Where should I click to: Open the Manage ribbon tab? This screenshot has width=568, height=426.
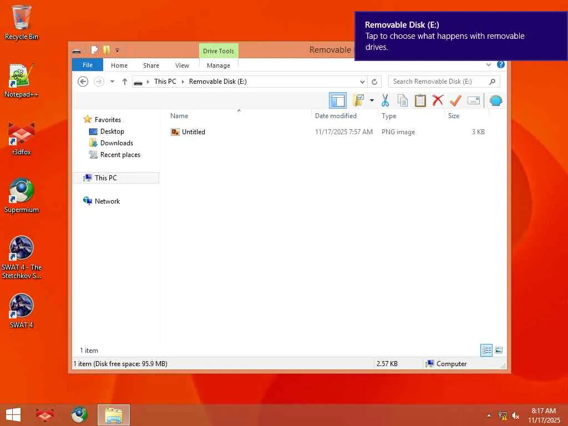pos(219,65)
